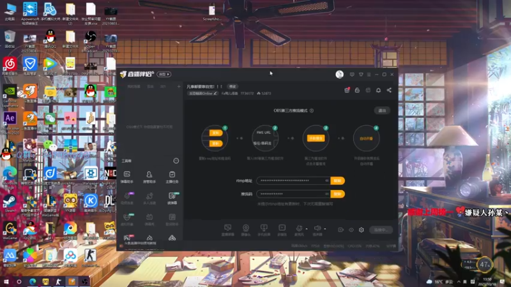
Task: Add the camera source (摄像头)
Action: point(246,230)
